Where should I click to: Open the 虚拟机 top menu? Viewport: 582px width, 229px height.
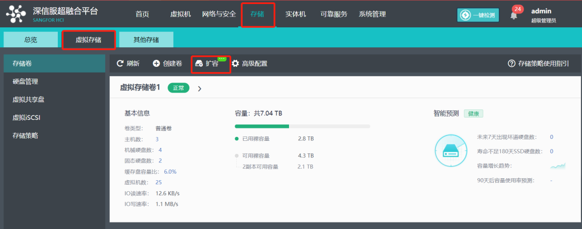coord(180,14)
